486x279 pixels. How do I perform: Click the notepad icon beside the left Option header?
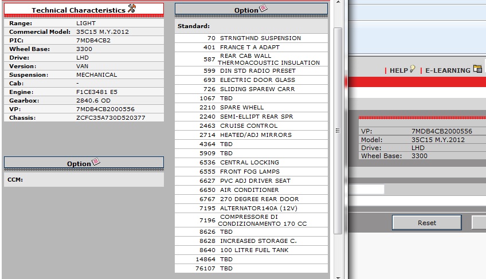[96, 162]
